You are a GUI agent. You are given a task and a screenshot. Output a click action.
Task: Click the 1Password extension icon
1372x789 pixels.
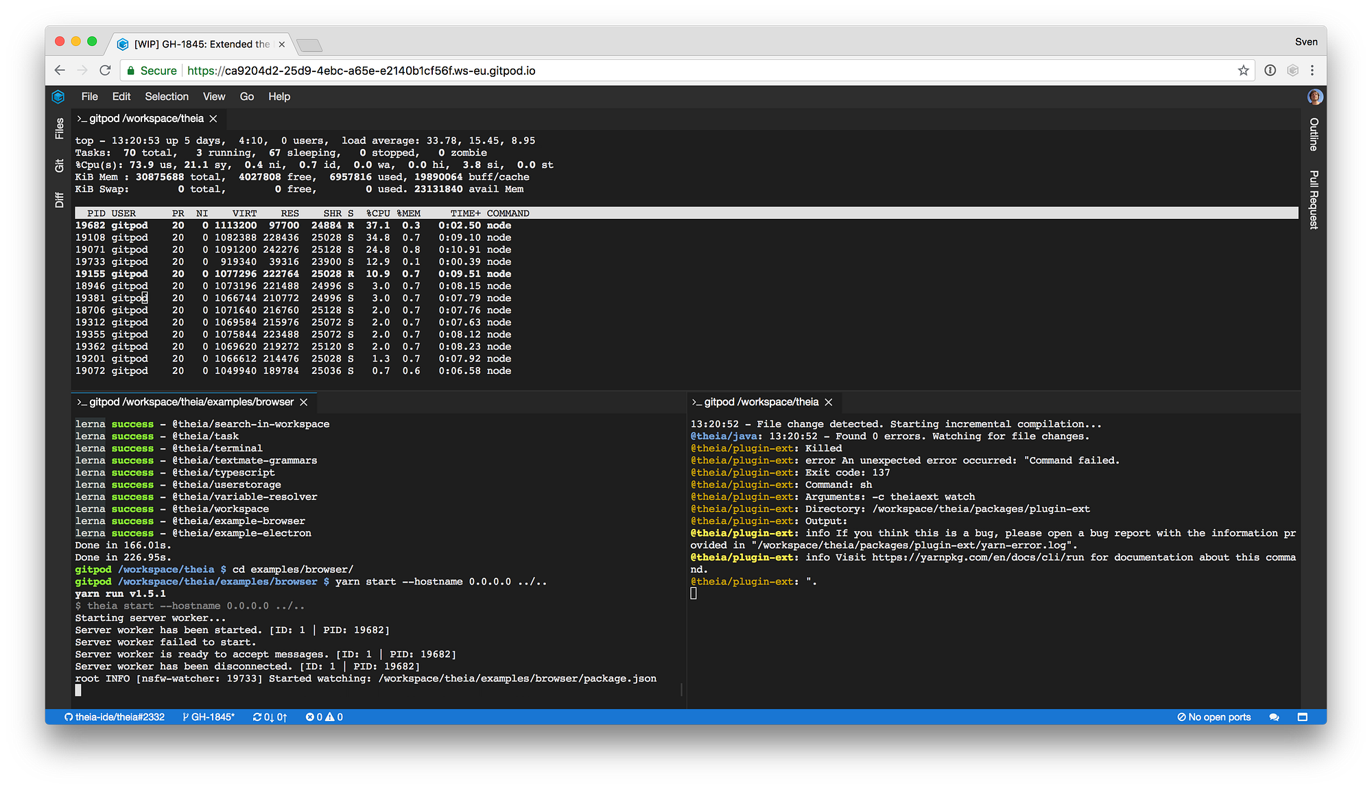[x=1270, y=71]
